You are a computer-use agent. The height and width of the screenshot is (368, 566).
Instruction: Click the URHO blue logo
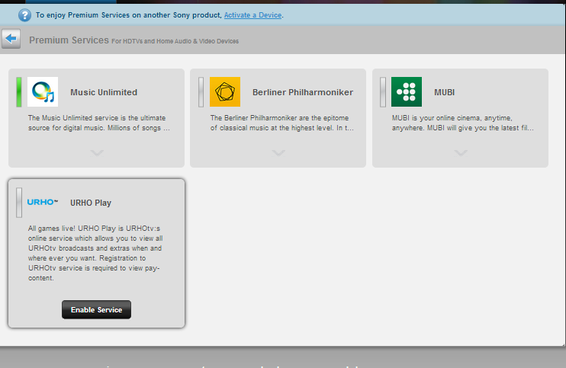click(43, 202)
